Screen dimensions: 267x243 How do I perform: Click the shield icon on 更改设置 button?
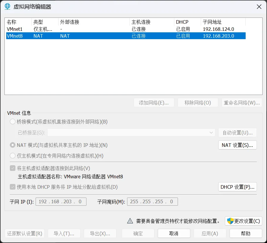[x=230, y=221]
